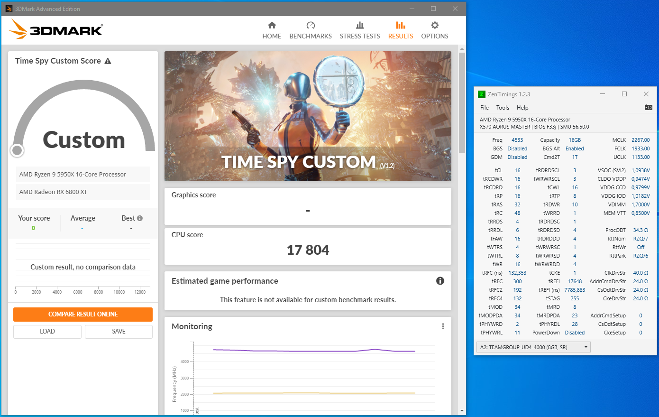Open the Options tab
659x417 pixels.
(x=435, y=30)
